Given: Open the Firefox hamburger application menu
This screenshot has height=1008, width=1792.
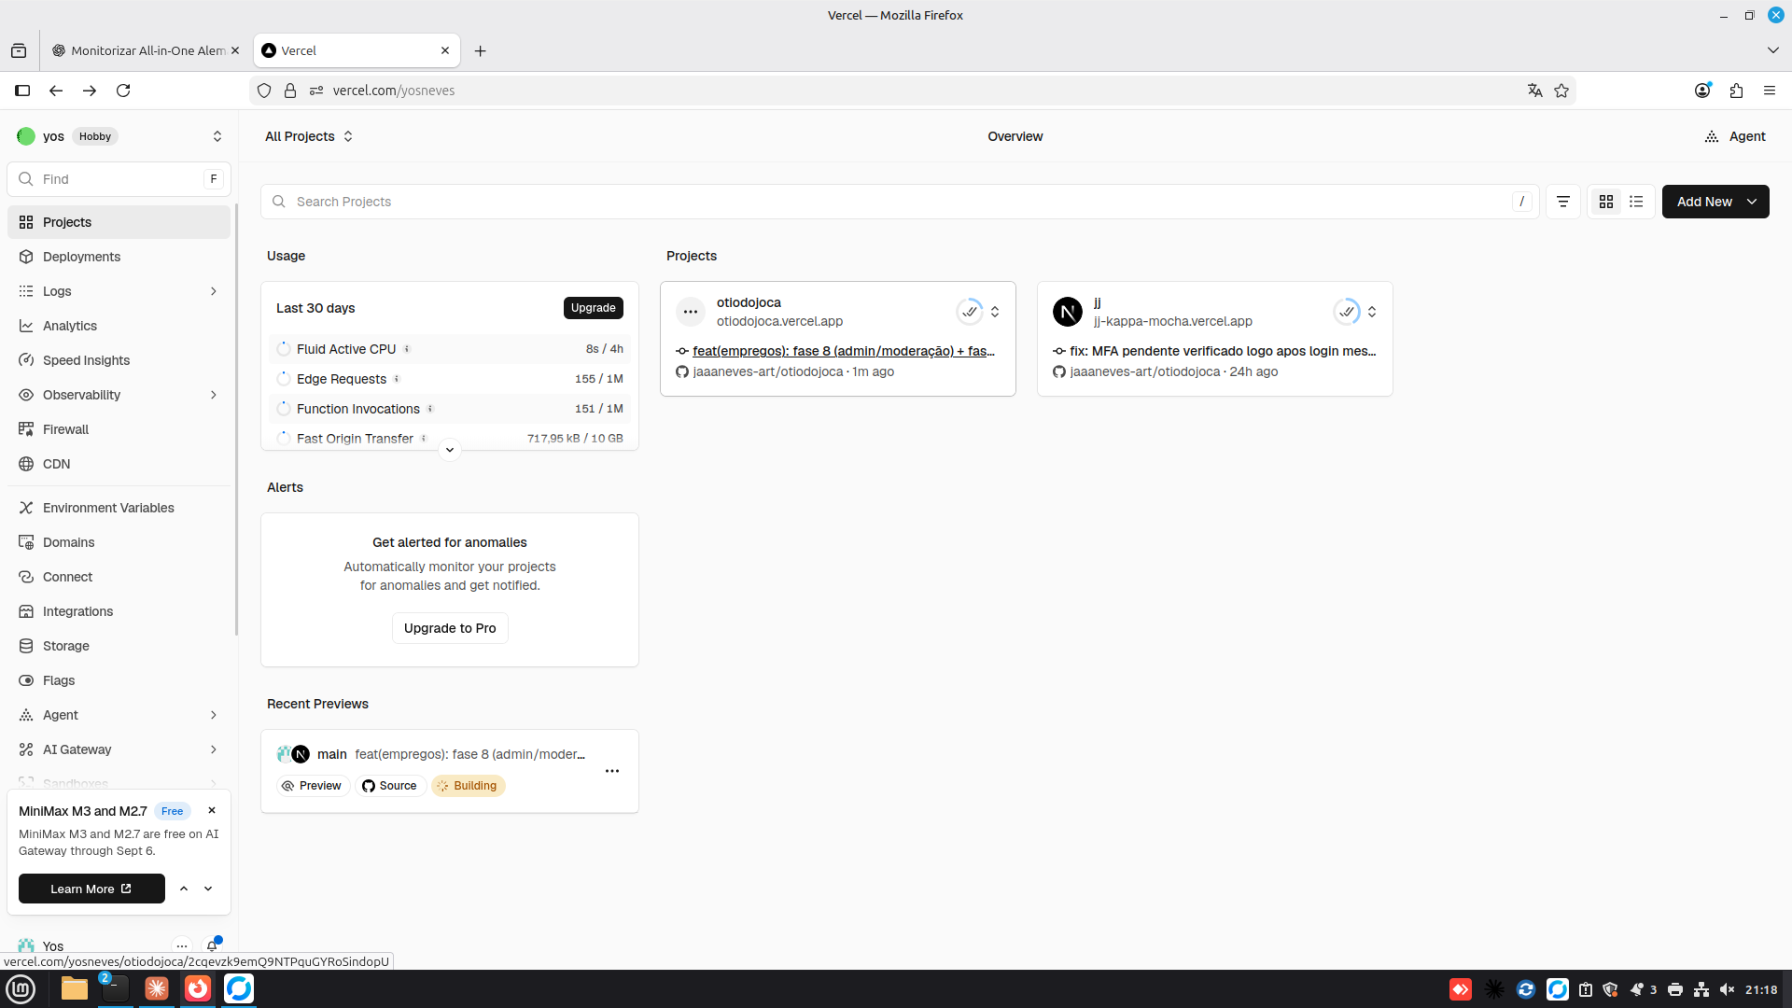Looking at the screenshot, I should coord(1770,91).
